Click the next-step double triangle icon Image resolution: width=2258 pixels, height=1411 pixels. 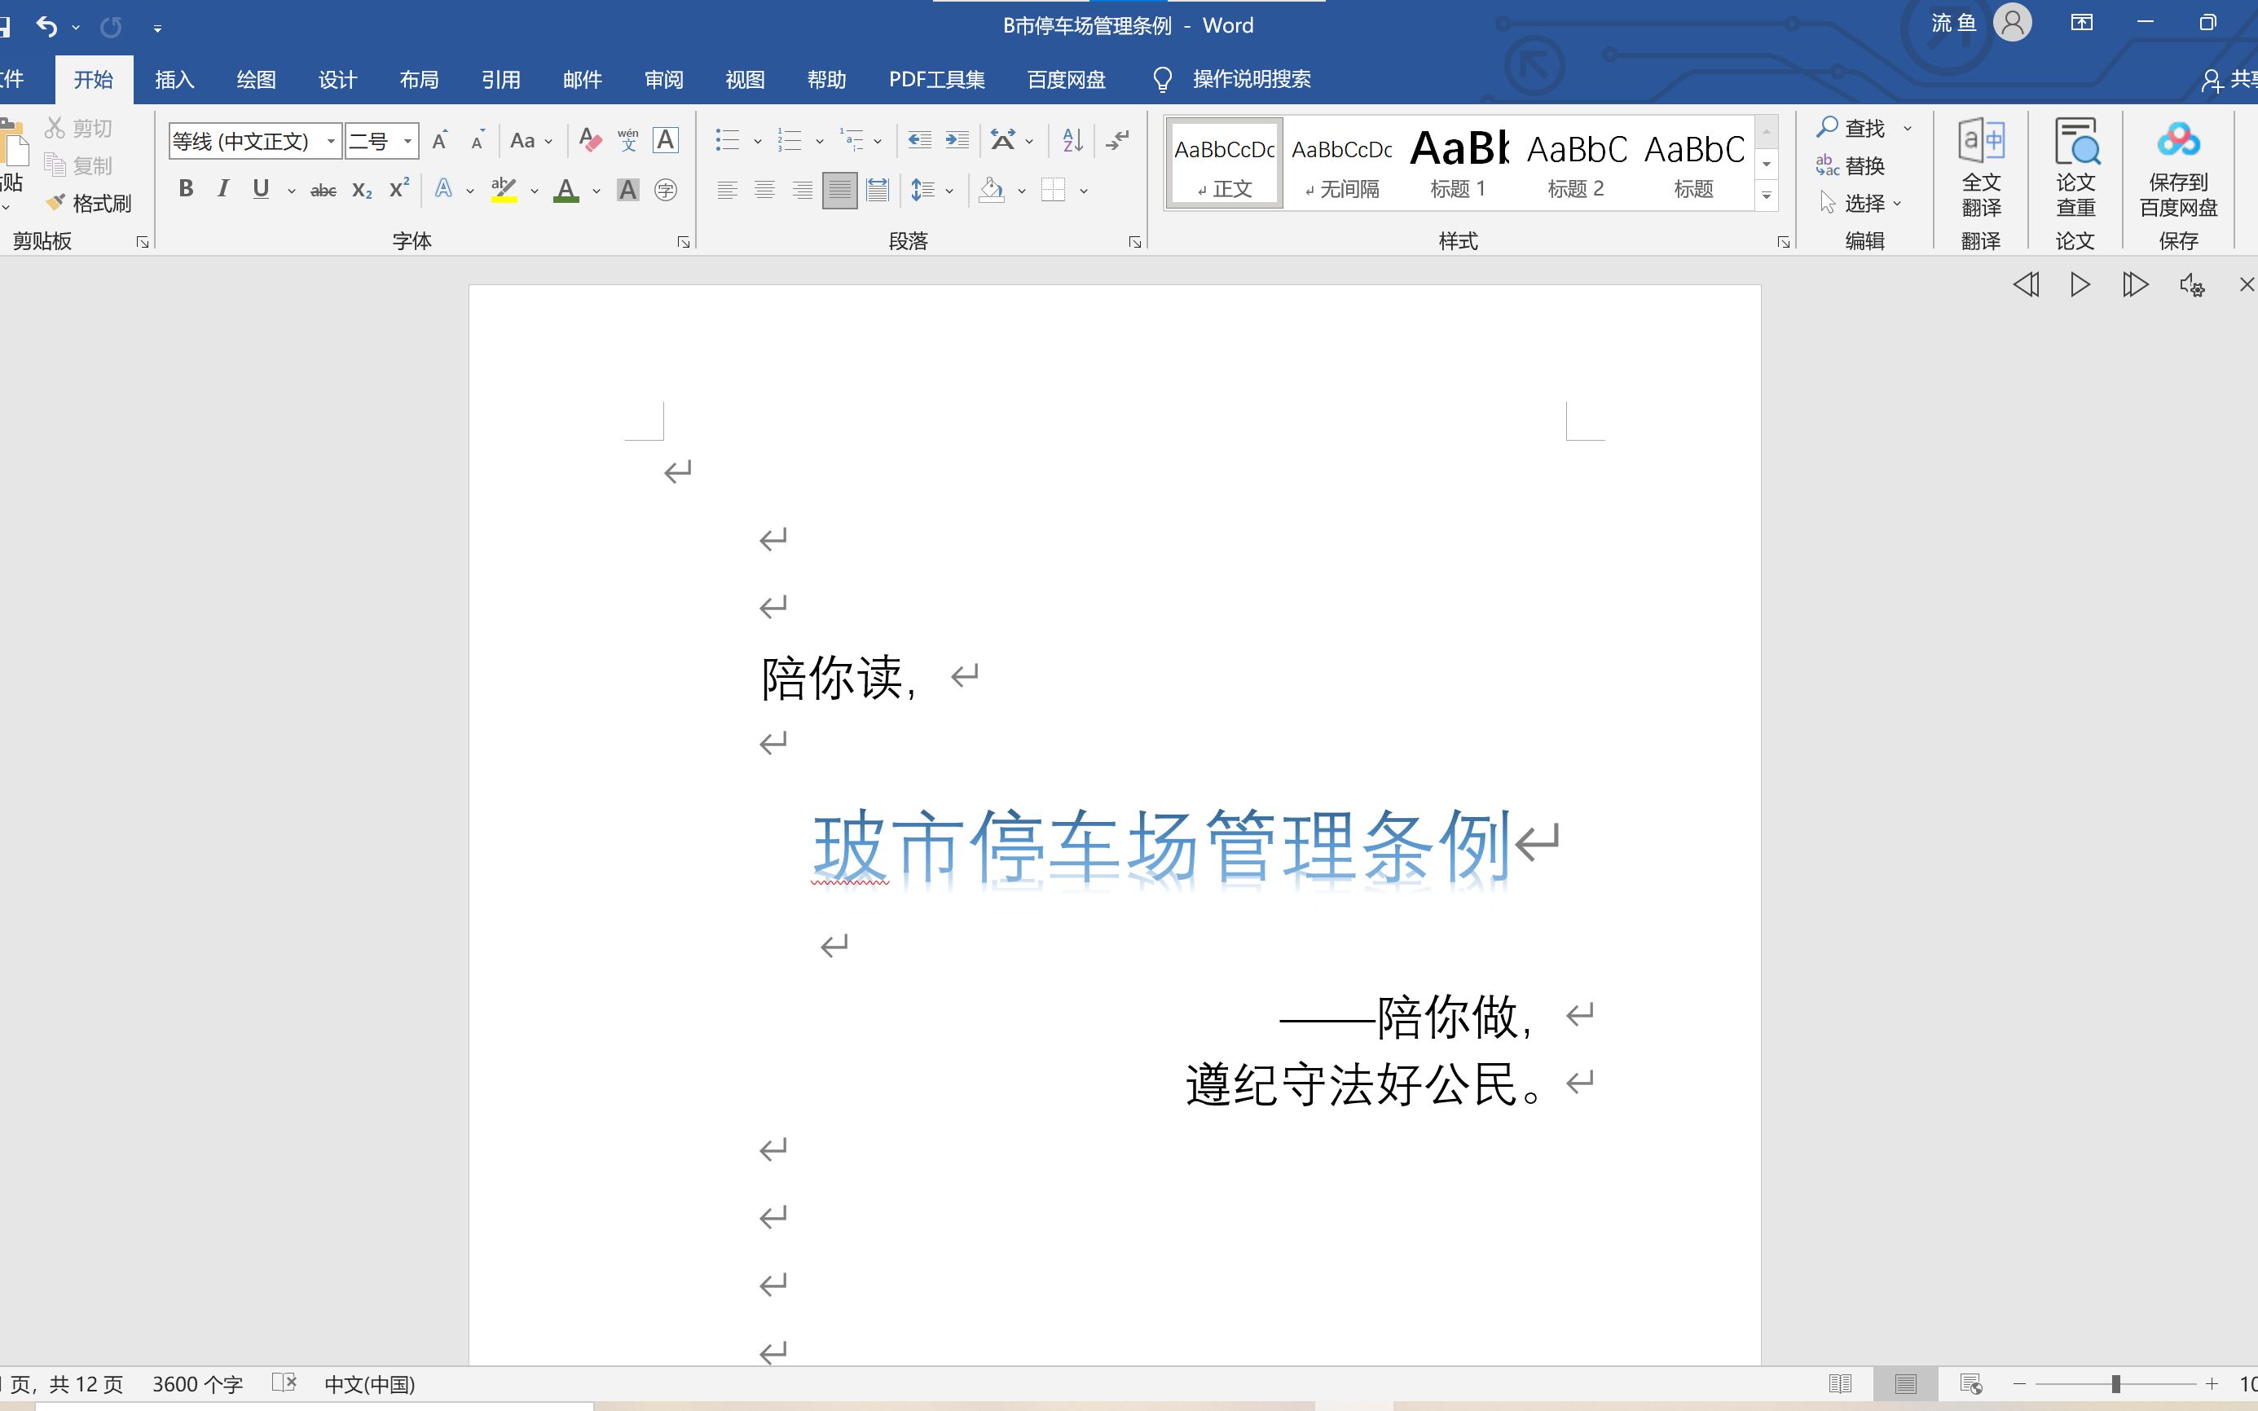[x=2135, y=284]
